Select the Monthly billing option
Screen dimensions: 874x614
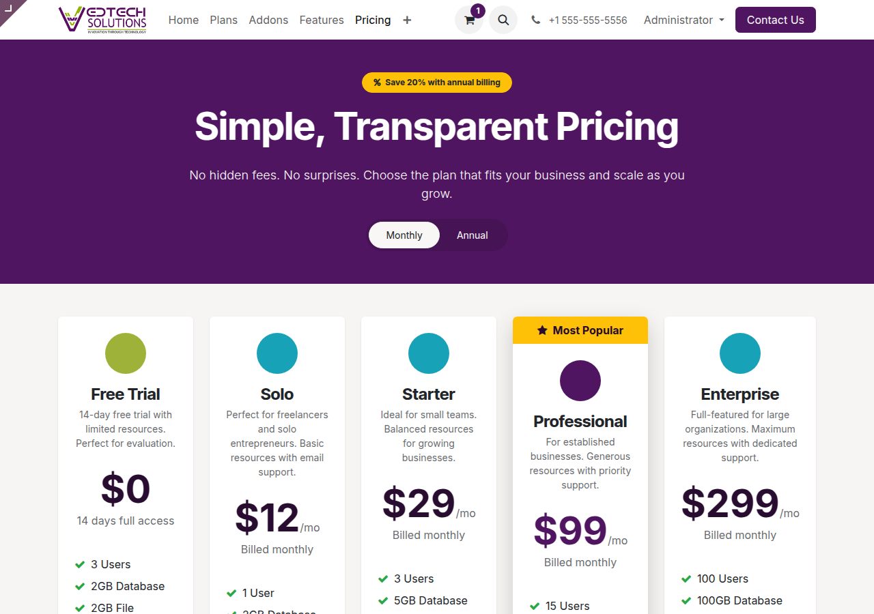(x=404, y=235)
